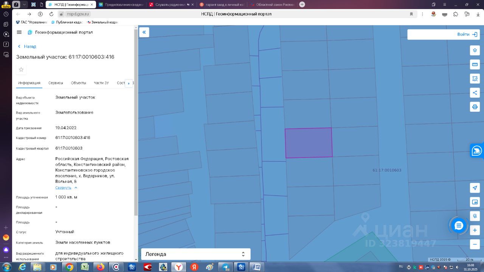This screenshot has height=272, width=484.
Task: Zoom out on the map
Action: tap(475, 244)
